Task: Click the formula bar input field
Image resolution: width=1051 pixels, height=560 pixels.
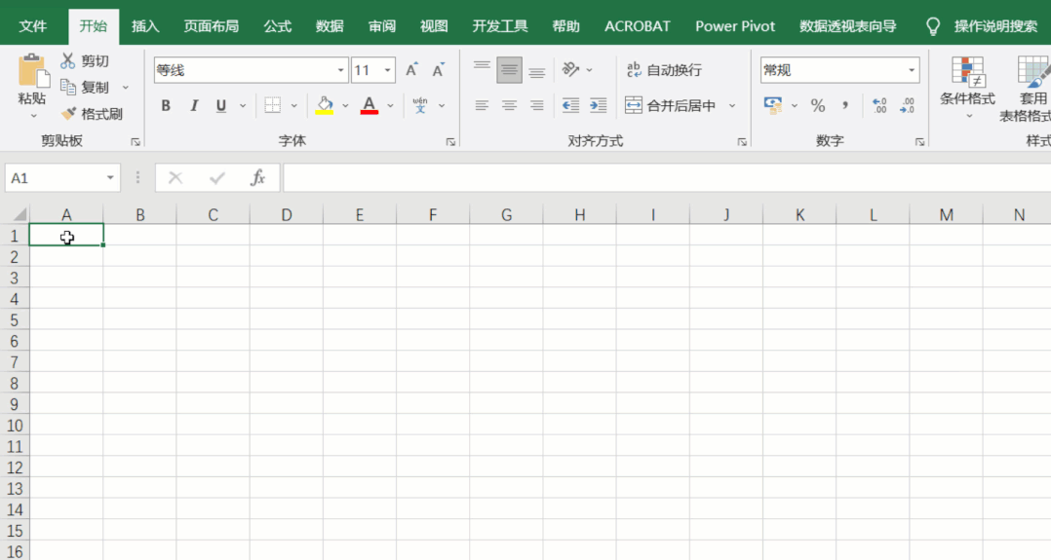Action: pos(667,177)
